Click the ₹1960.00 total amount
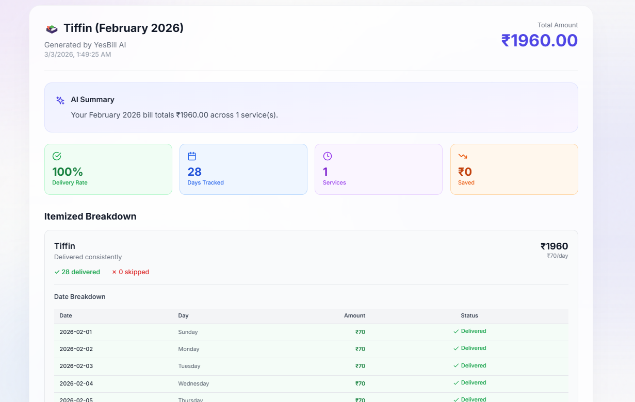Screen dimensions: 635x402 540,40
